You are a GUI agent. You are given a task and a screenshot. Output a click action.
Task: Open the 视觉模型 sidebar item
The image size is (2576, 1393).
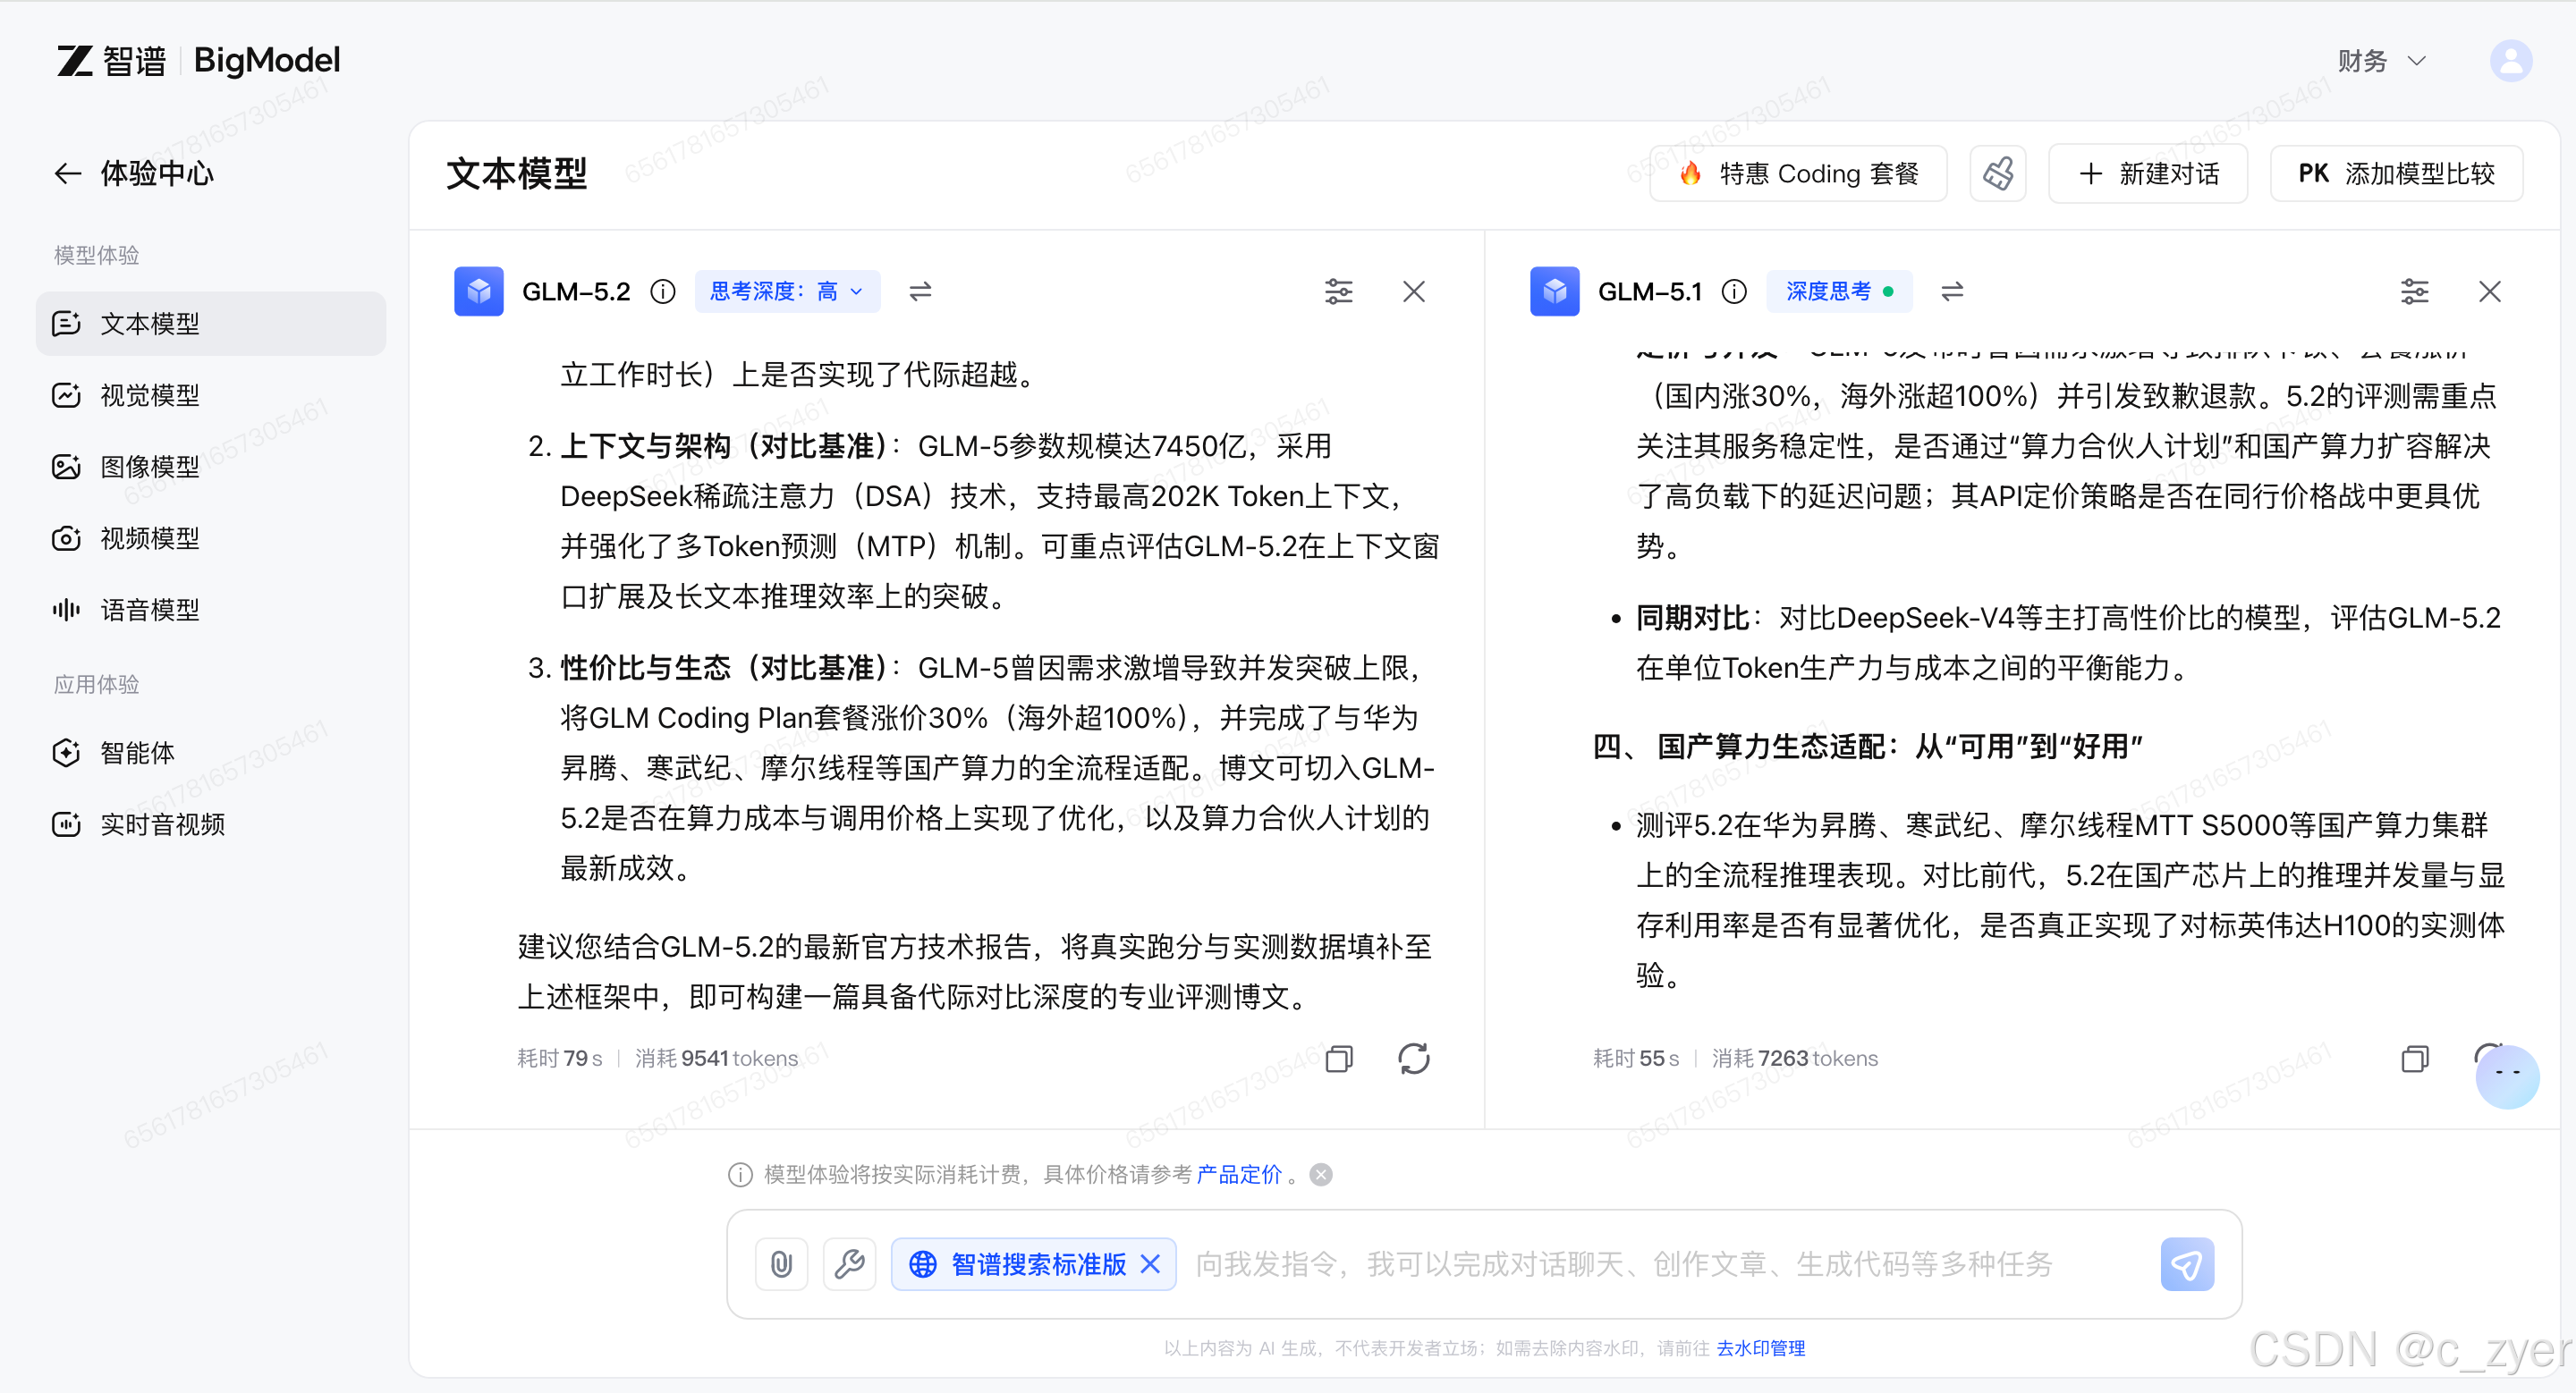211,396
